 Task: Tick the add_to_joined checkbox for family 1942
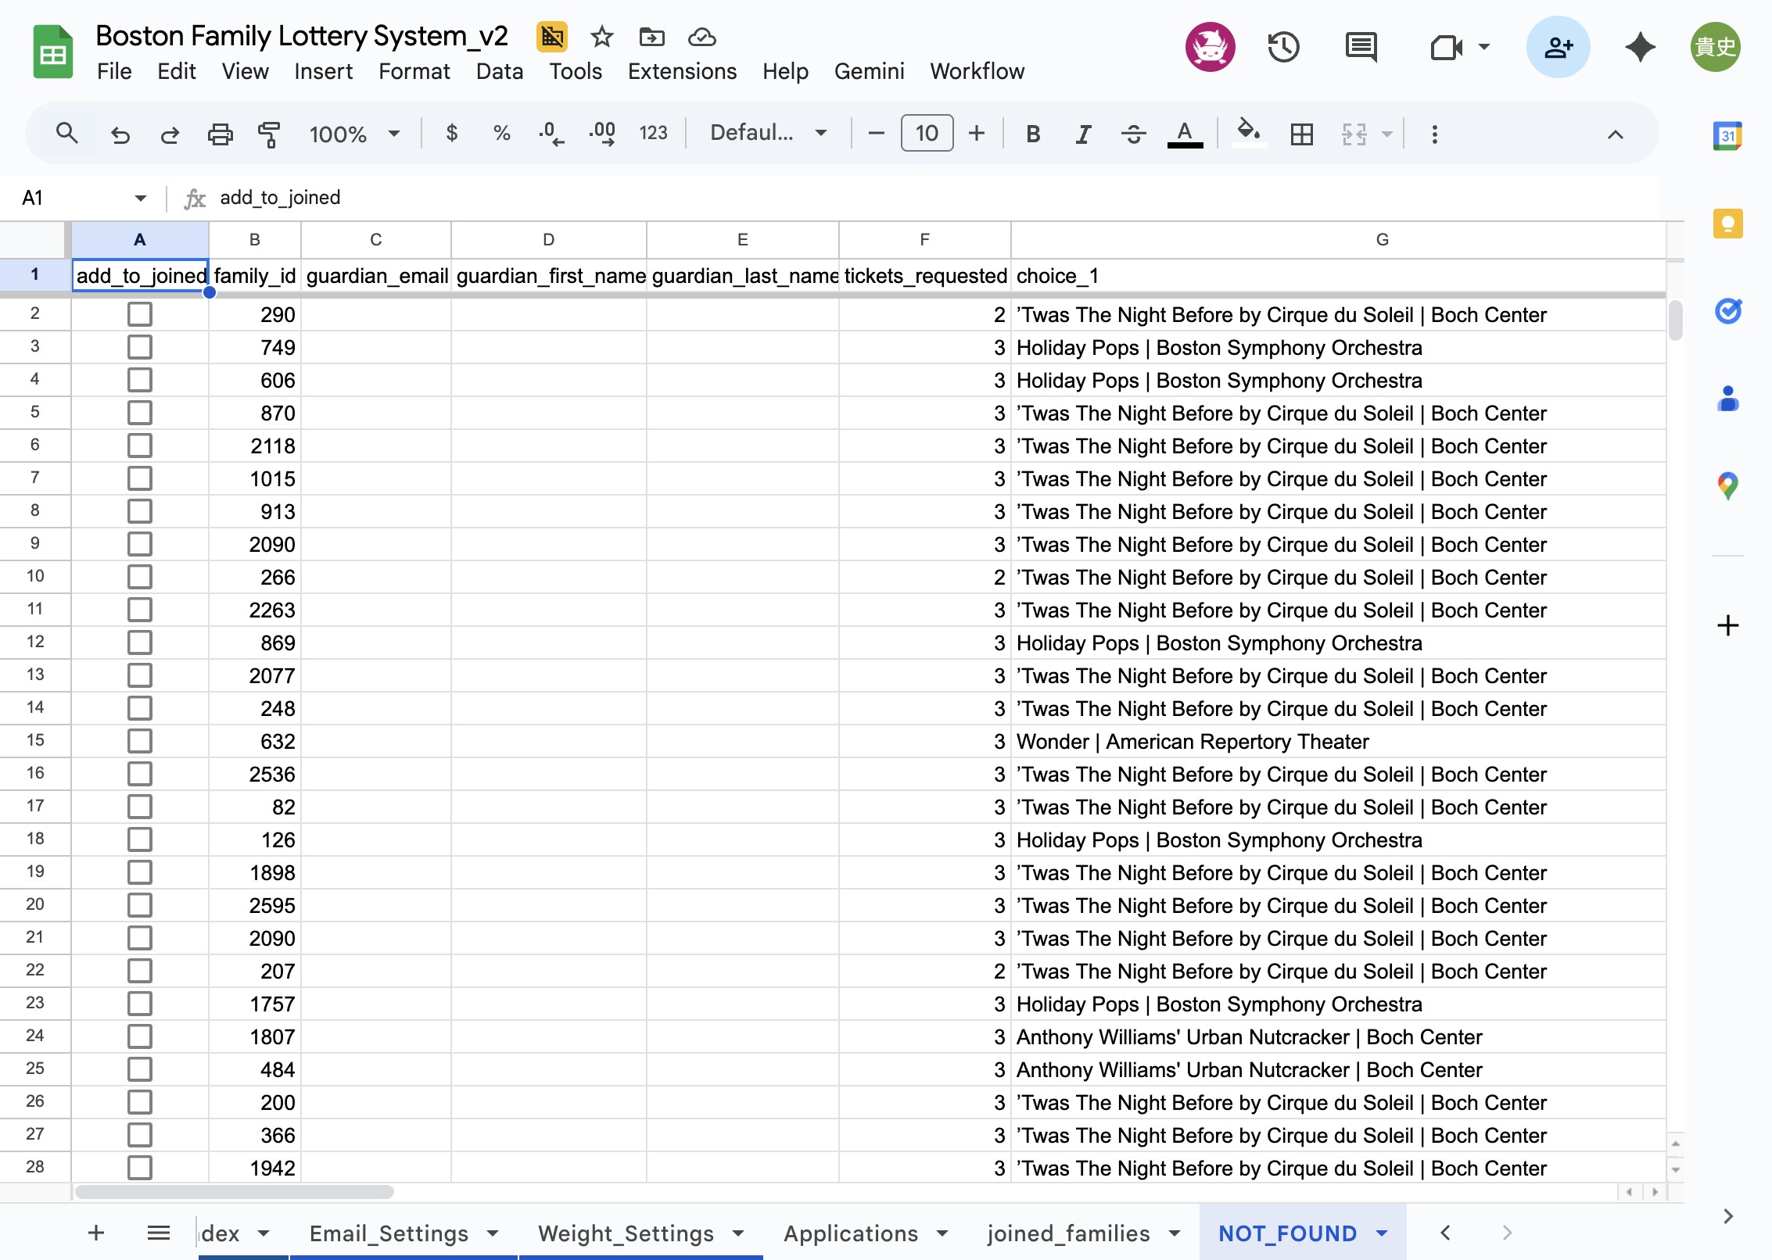coord(140,1168)
